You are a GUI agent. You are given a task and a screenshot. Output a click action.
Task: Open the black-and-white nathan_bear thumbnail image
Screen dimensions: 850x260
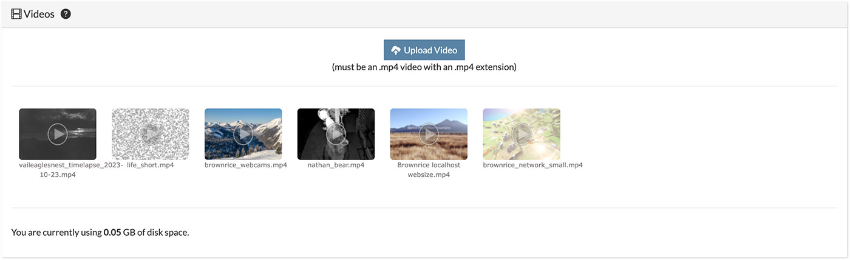point(336,134)
